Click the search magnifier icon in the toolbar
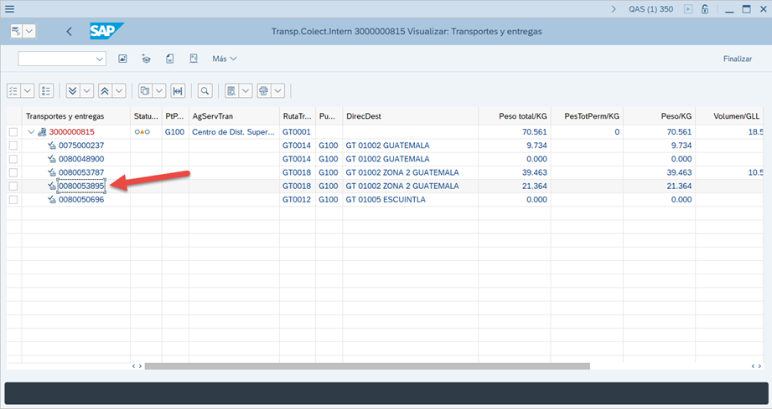This screenshot has width=772, height=409. click(205, 90)
